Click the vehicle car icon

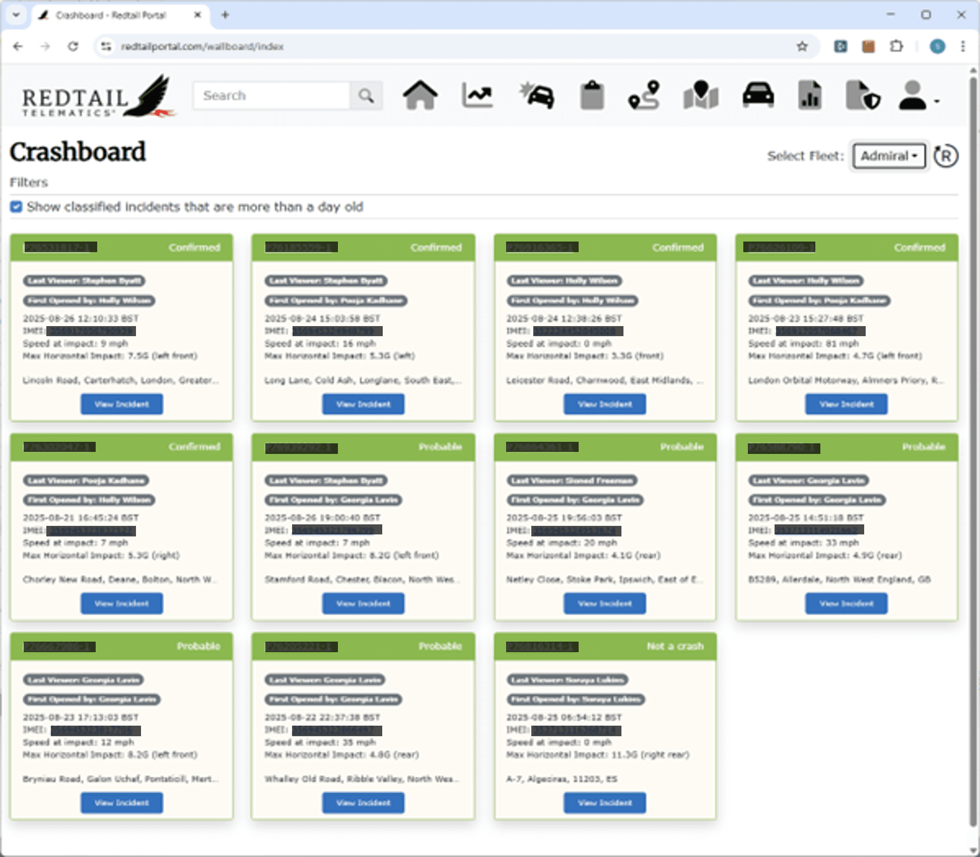tap(758, 95)
